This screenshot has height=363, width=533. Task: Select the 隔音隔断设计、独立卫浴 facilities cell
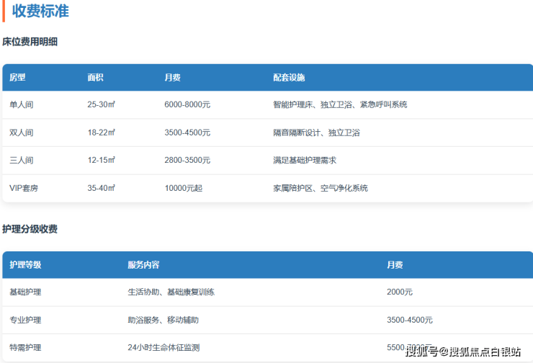(316, 133)
